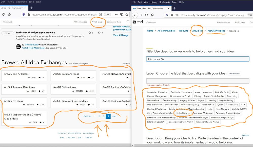The height and width of the screenshot is (147, 253).
Task: Reload the page in the right New Idea window
Action: [147, 15]
